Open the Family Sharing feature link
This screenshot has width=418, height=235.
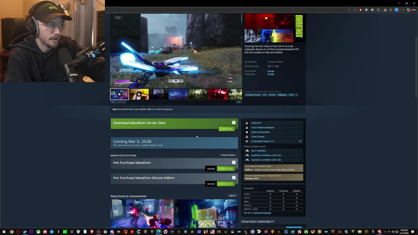[x=258, y=137]
